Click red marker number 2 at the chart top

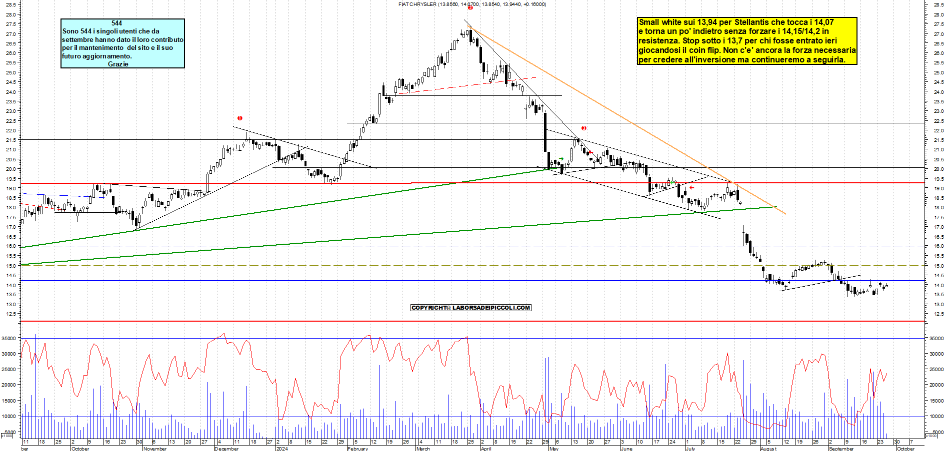pyautogui.click(x=470, y=7)
